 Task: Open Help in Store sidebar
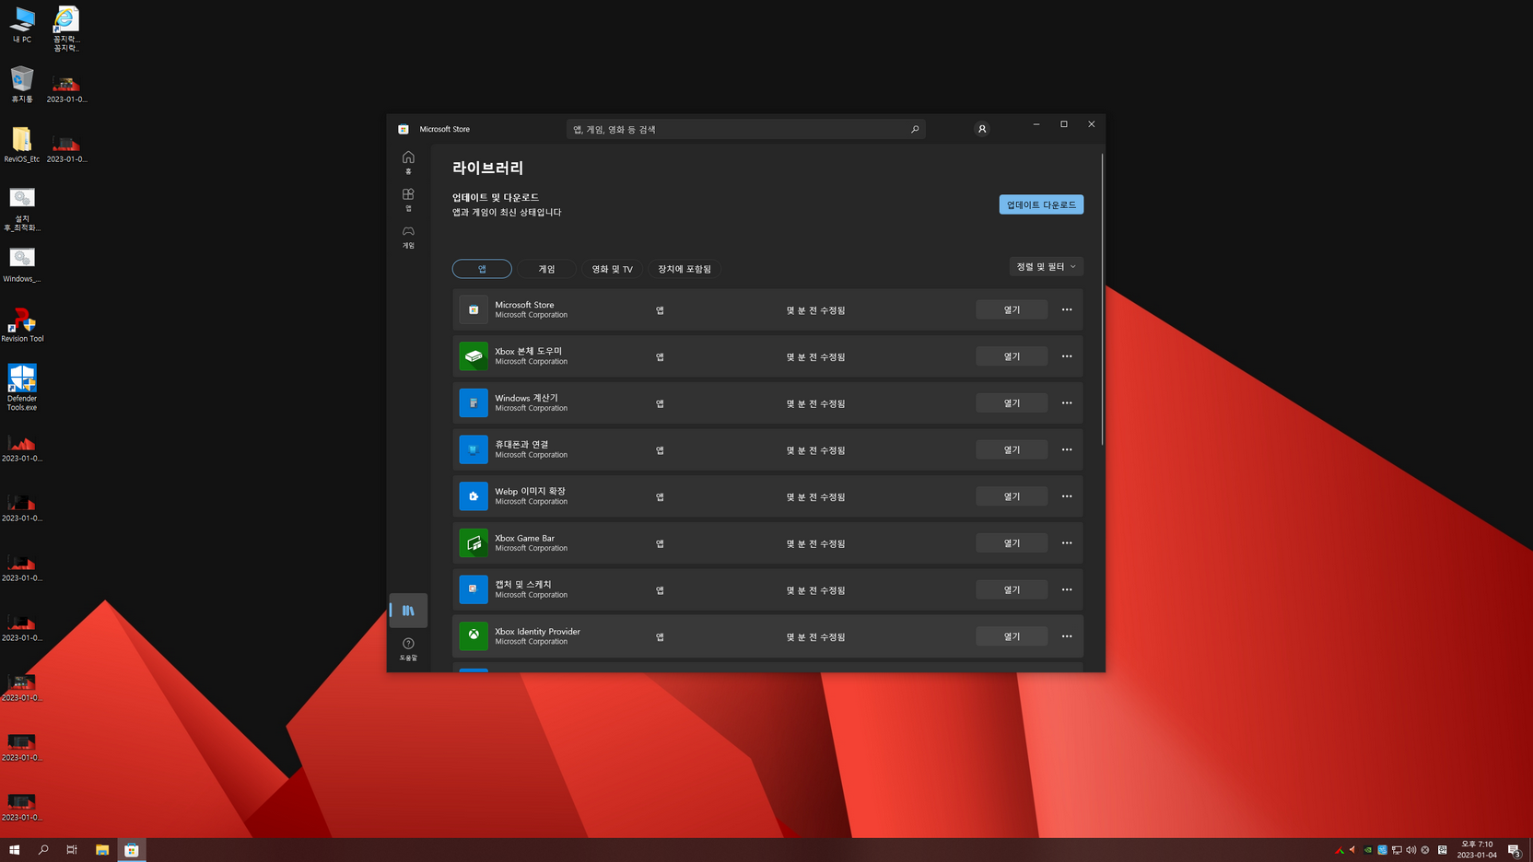click(408, 649)
